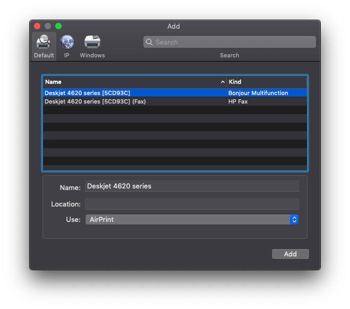Close the Add window

pyautogui.click(x=37, y=26)
